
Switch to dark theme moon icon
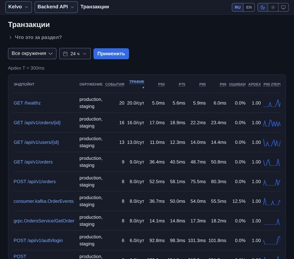(x=263, y=7)
